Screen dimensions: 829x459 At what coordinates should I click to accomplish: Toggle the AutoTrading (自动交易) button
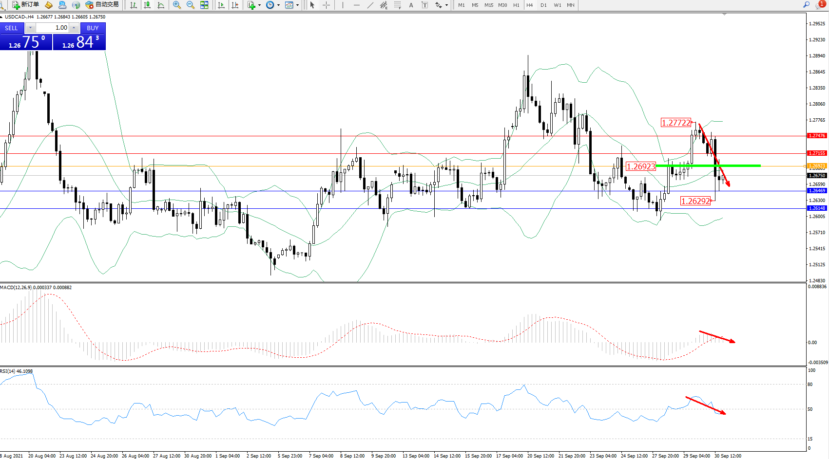102,5
